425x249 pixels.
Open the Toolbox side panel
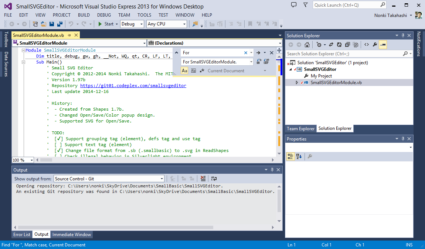(6, 39)
